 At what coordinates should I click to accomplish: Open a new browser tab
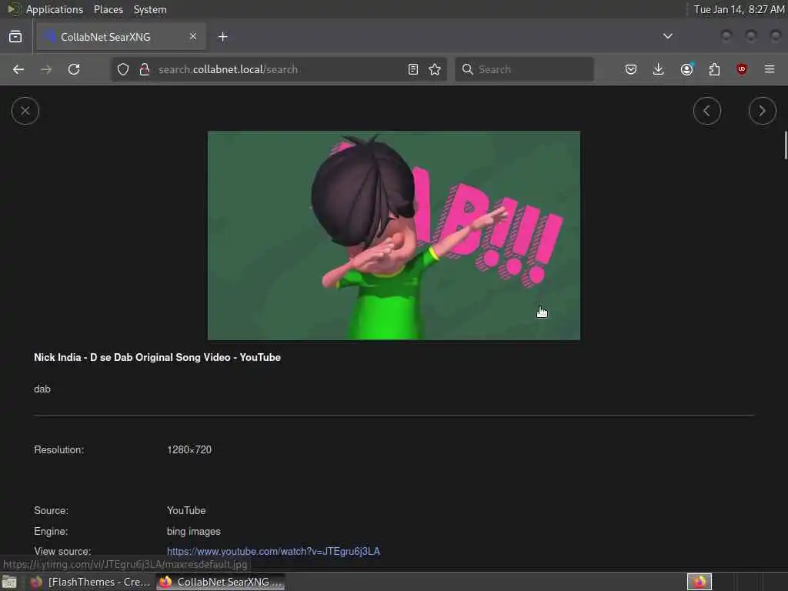click(x=223, y=37)
